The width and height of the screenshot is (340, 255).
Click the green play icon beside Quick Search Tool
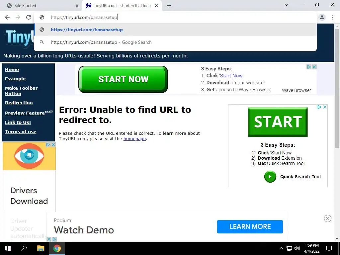270,177
